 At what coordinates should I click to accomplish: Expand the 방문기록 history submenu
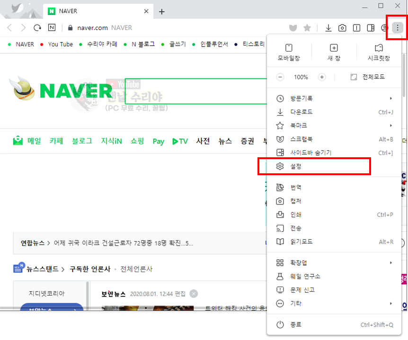(334, 98)
